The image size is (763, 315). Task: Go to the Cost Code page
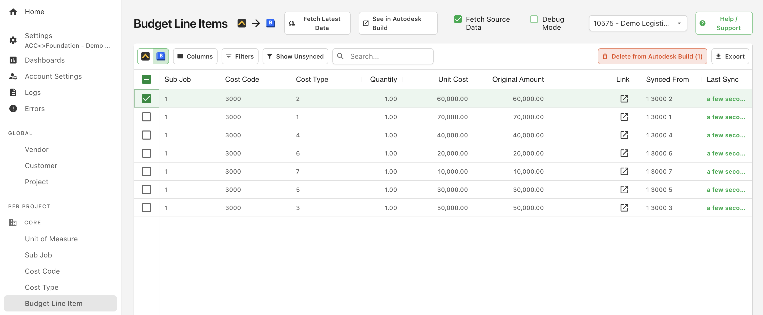tap(42, 271)
